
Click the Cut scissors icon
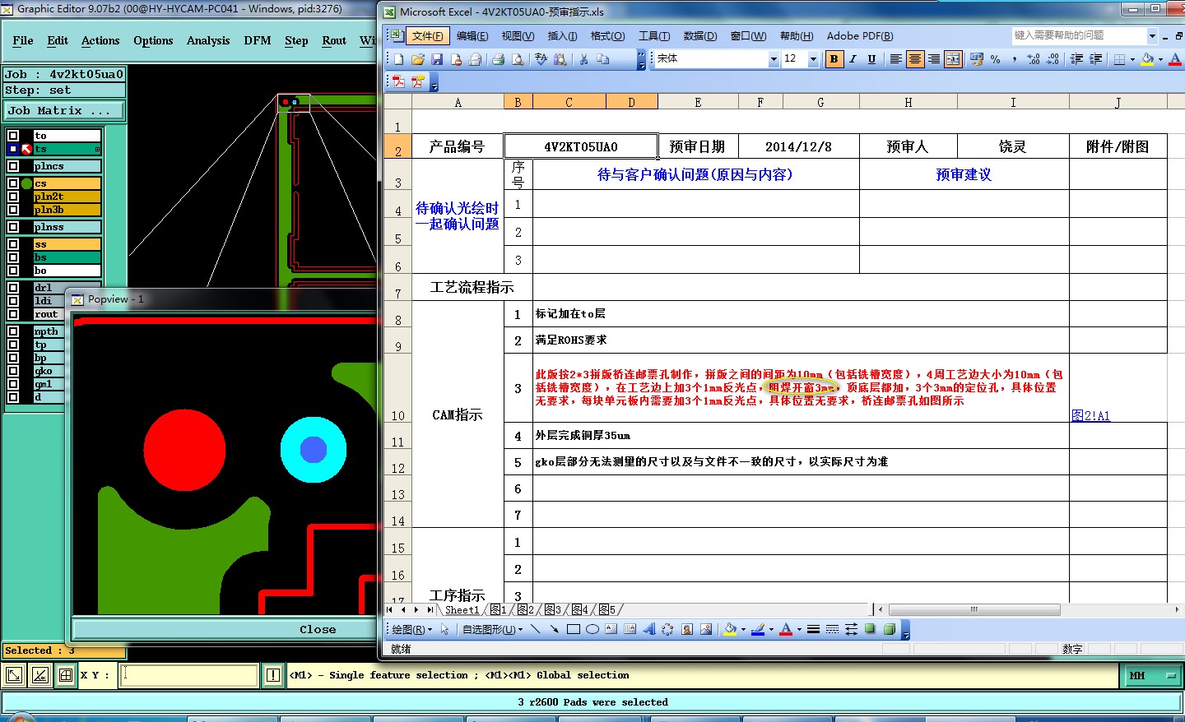(583, 59)
